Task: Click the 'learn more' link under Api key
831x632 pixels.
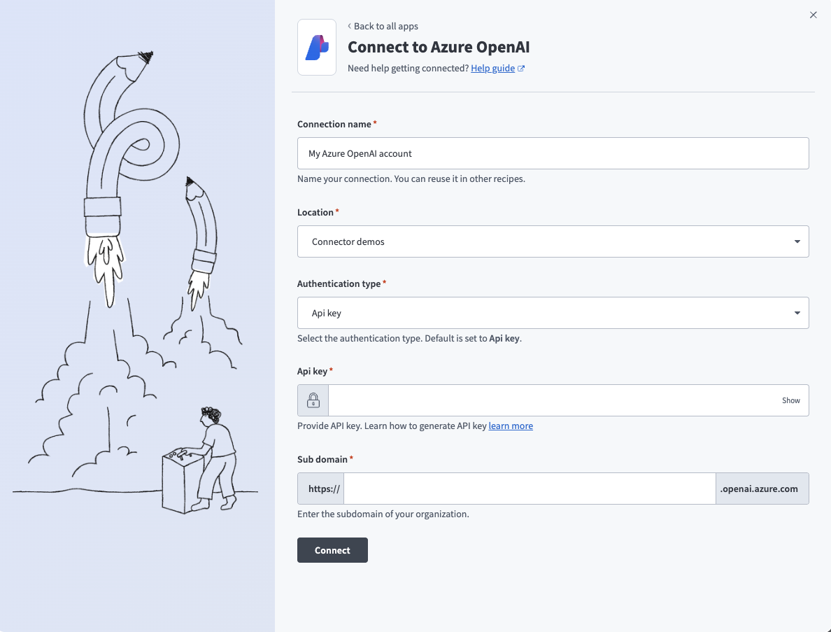Action: tap(511, 426)
